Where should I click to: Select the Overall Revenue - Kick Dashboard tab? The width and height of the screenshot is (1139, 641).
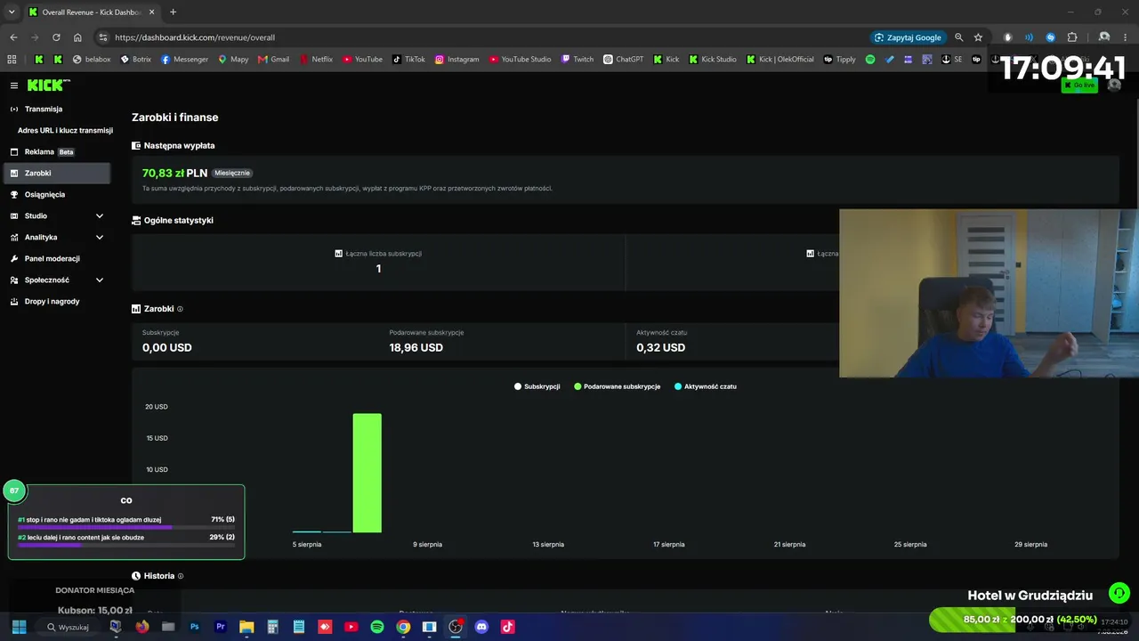90,12
